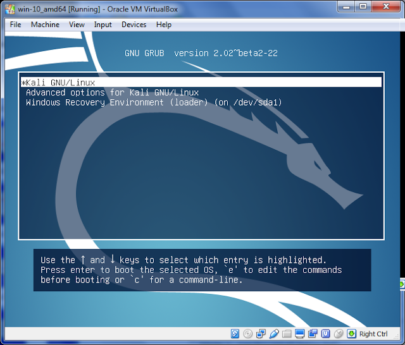Open the File menu
The height and width of the screenshot is (345, 405).
15,25
